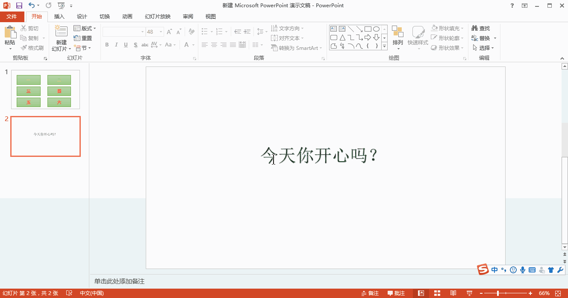Increase the font size with the larger A
This screenshot has width=568, height=298.
tap(170, 32)
